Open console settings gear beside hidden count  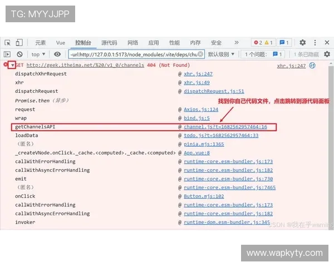point(326,55)
